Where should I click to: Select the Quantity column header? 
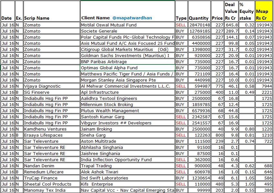pyautogui.click(x=199, y=11)
